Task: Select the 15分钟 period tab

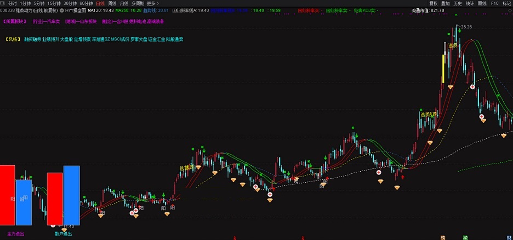Action: point(54,4)
